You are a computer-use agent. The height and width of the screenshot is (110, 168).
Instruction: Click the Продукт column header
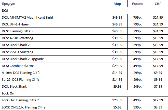click(9, 4)
